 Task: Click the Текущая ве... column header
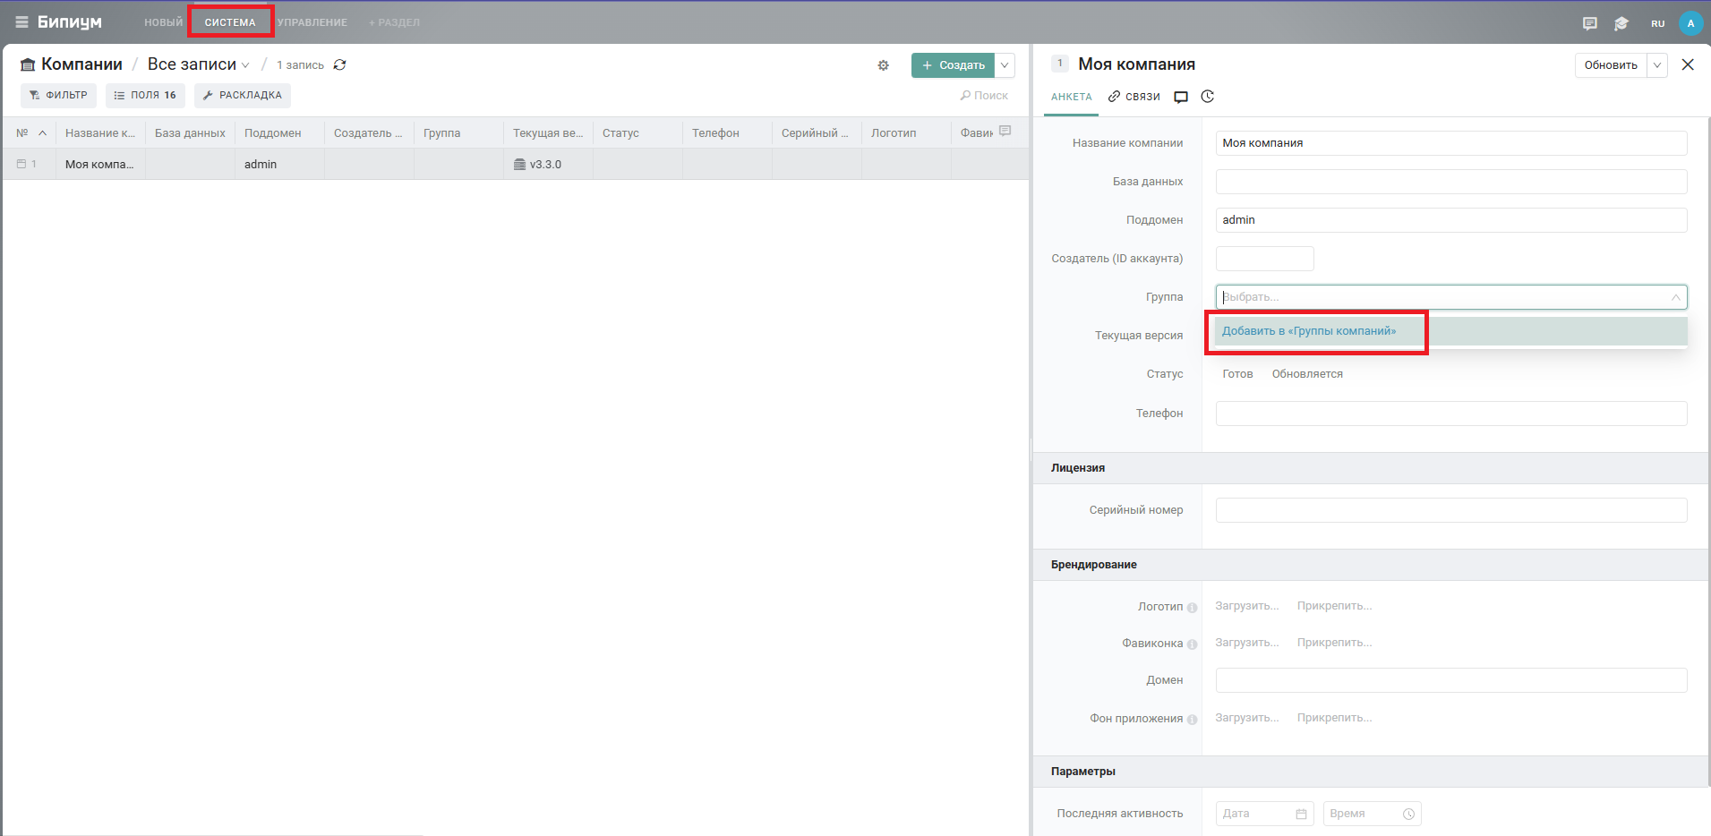coord(548,132)
